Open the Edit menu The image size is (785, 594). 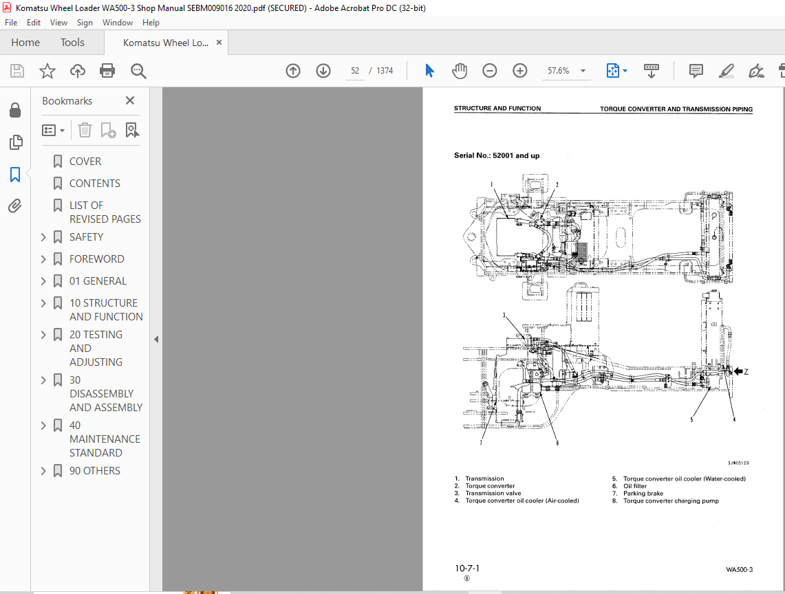point(34,23)
